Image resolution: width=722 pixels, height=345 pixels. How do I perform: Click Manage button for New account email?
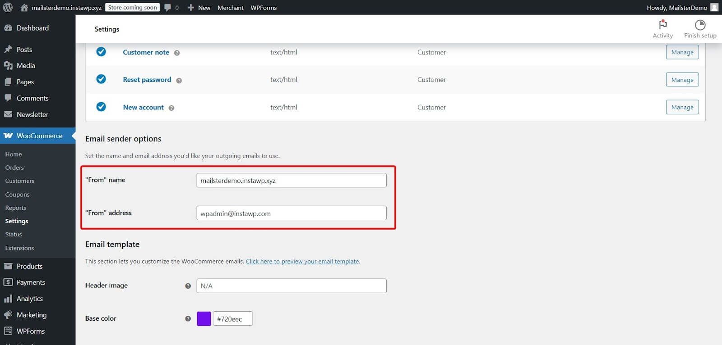pyautogui.click(x=682, y=107)
